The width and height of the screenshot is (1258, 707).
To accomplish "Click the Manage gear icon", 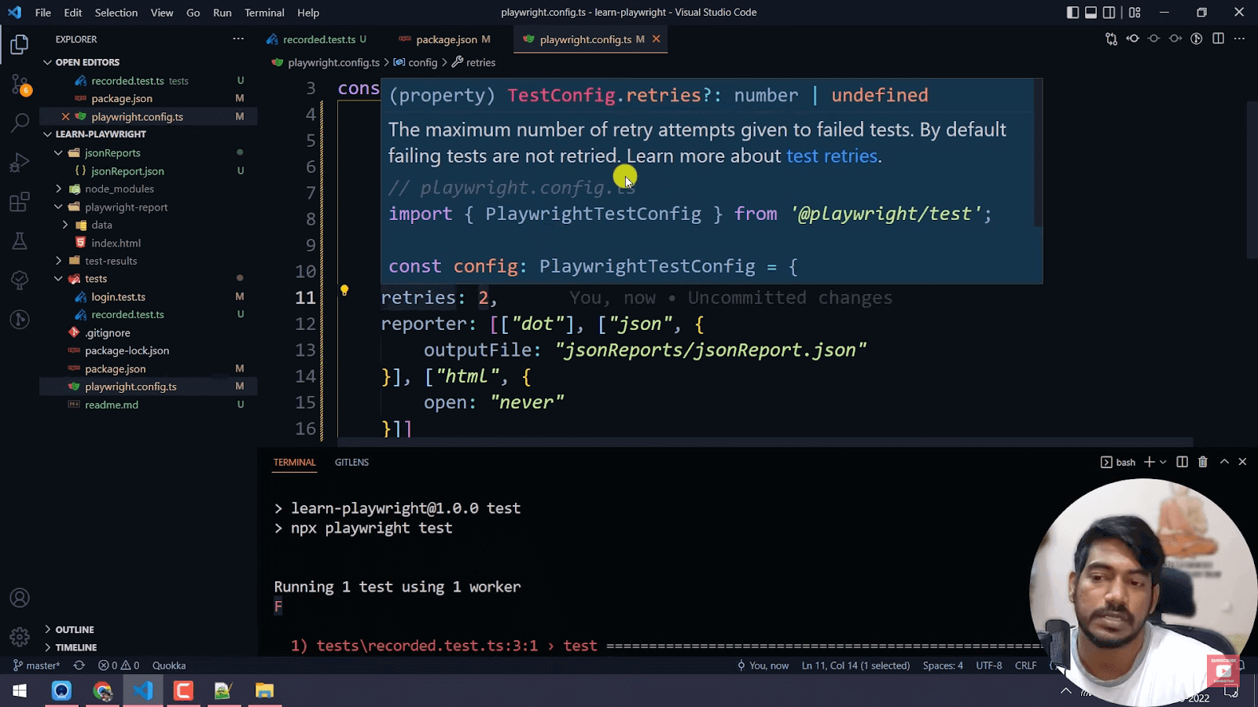I will [20, 636].
